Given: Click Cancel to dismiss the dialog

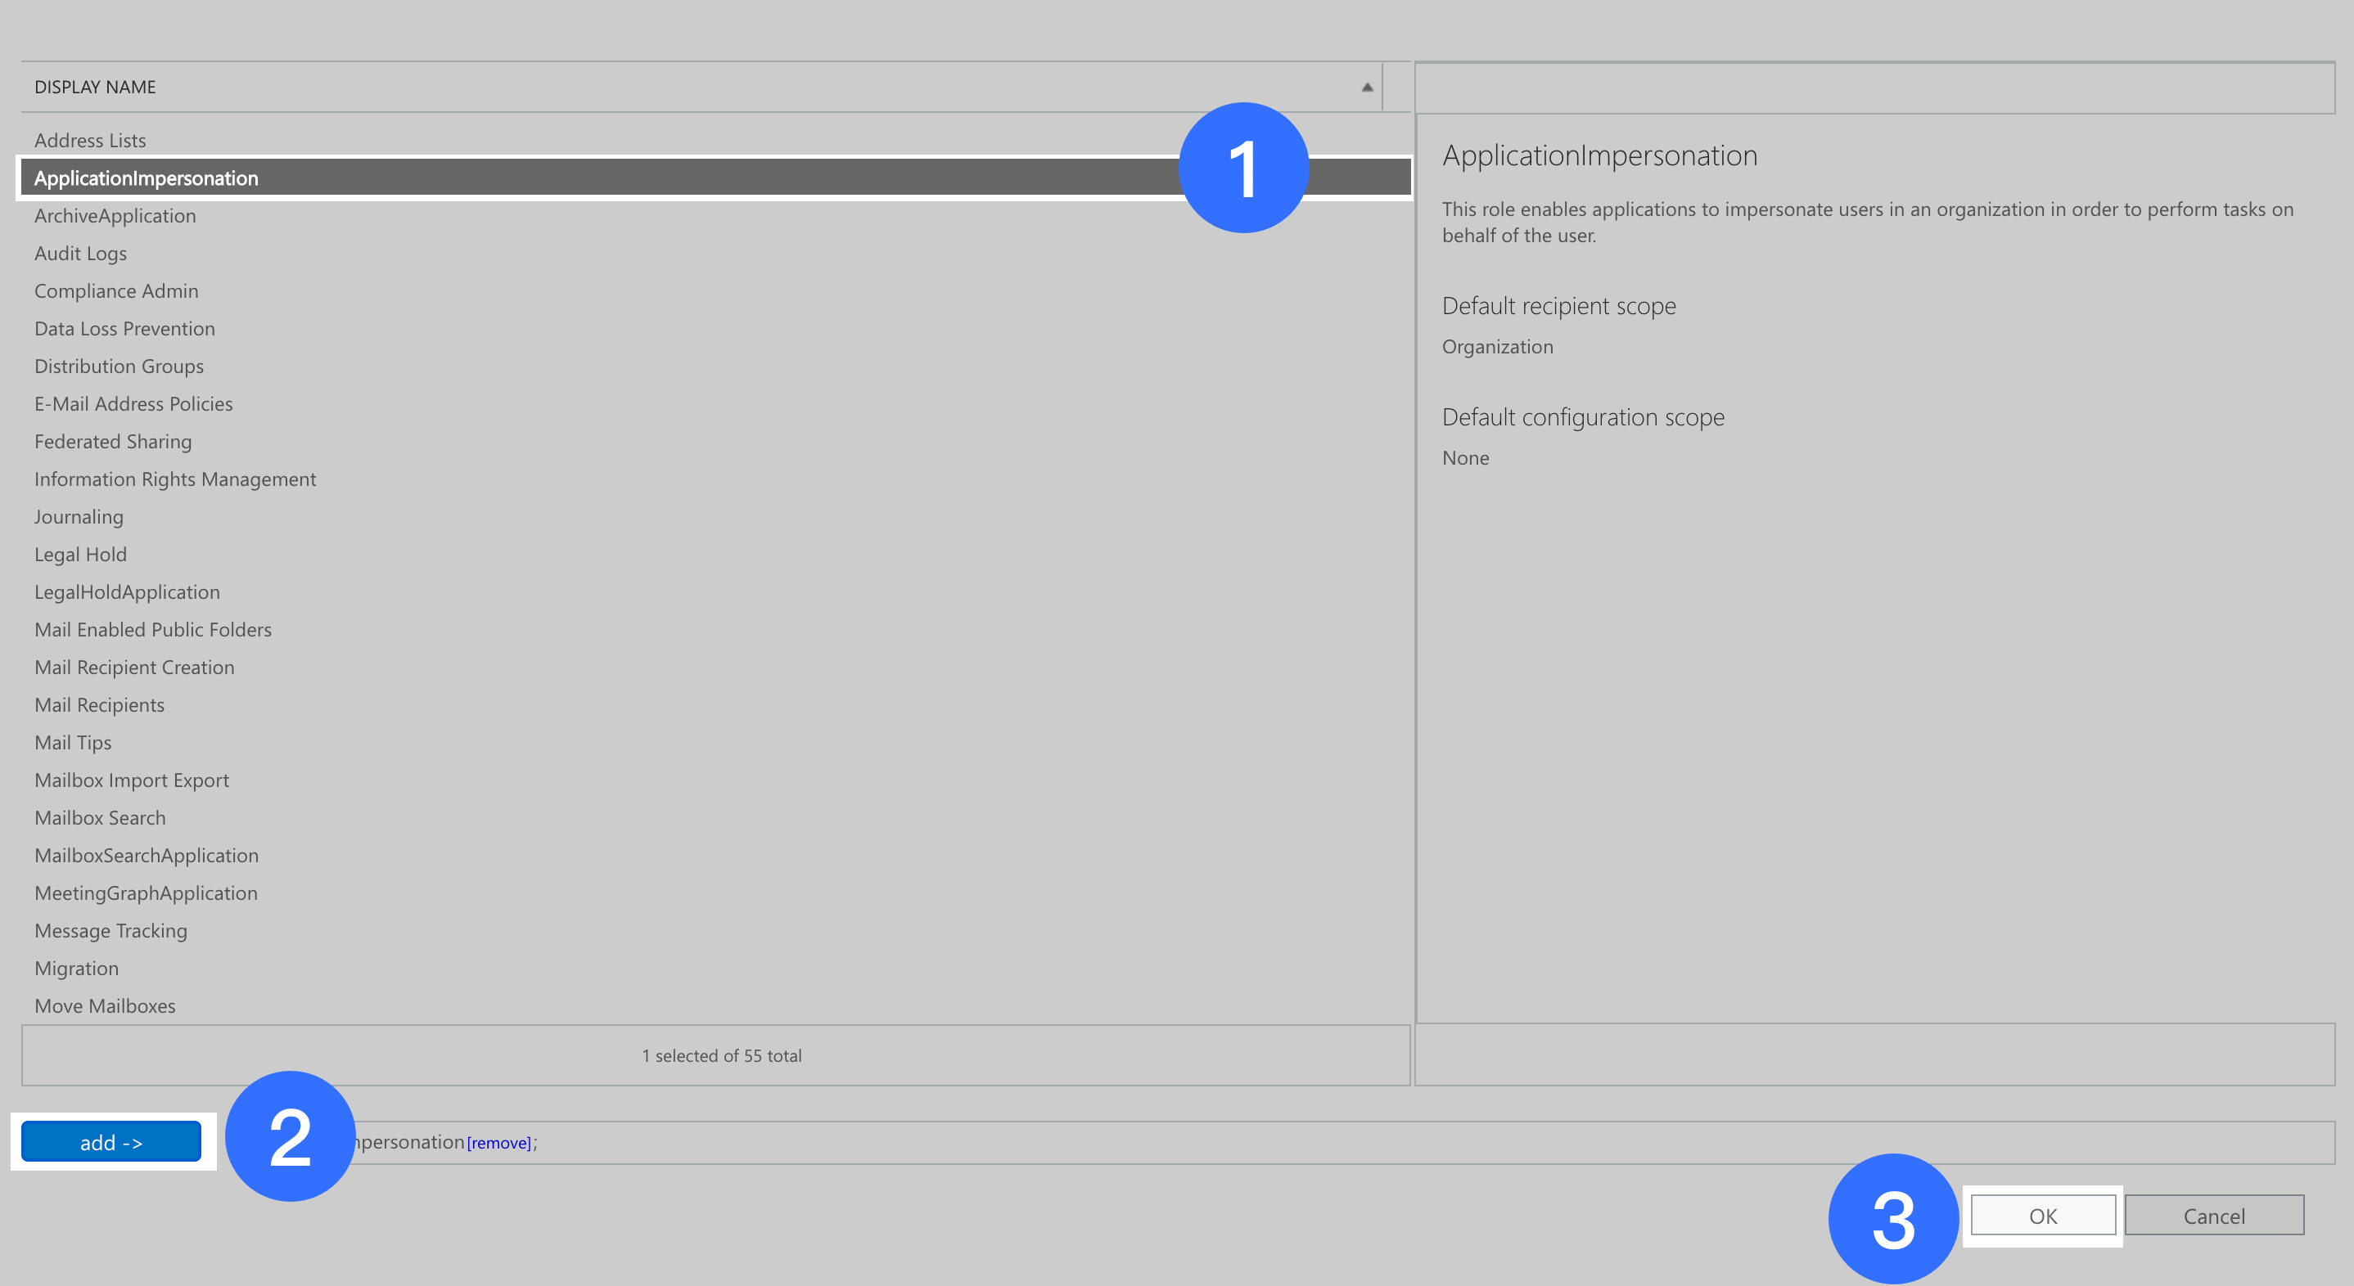Looking at the screenshot, I should pyautogui.click(x=2214, y=1216).
